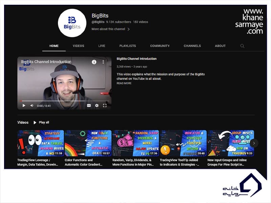Image resolution: width=271 pixels, height=203 pixels.
Task: Open the ABOUT tab
Action: coord(220,46)
